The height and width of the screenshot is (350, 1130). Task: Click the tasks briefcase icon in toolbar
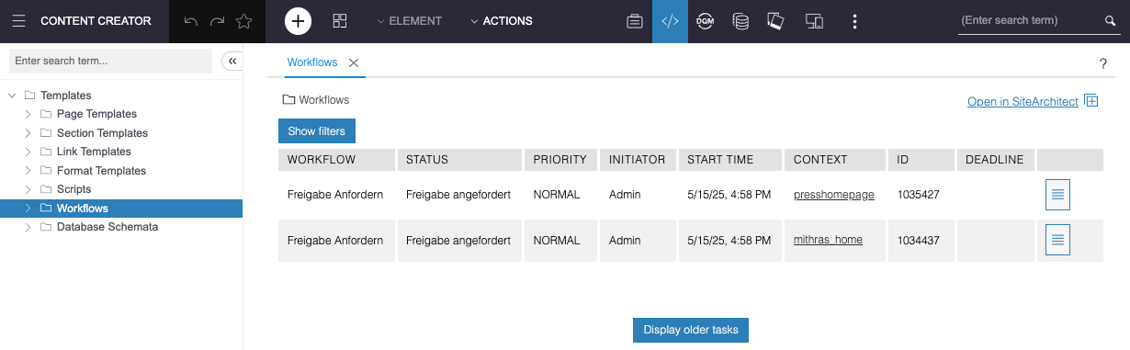click(634, 21)
